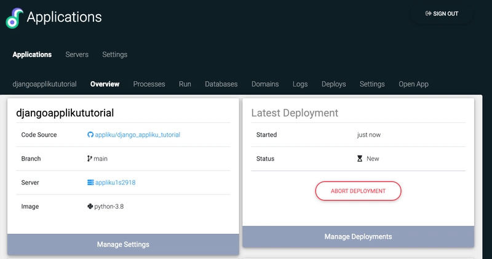Click the Image label
The height and width of the screenshot is (259, 492).
pyautogui.click(x=30, y=206)
